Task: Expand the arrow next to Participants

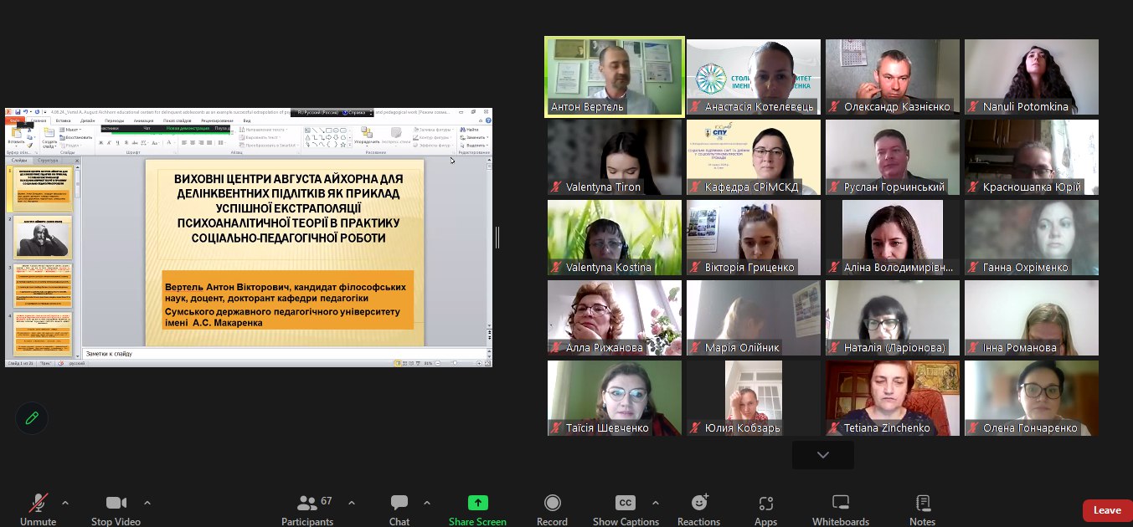Action: (x=352, y=503)
